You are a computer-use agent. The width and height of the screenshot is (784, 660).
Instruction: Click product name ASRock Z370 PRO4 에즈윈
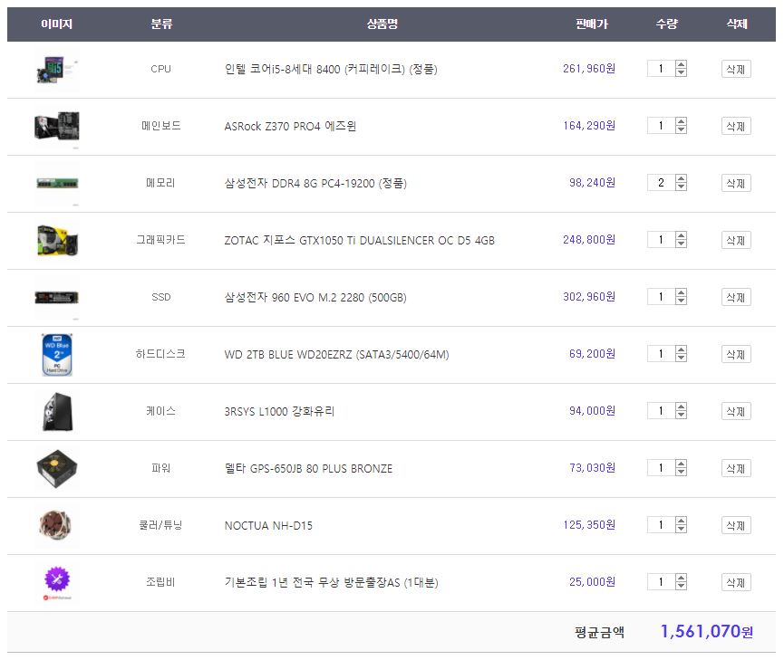pos(290,126)
